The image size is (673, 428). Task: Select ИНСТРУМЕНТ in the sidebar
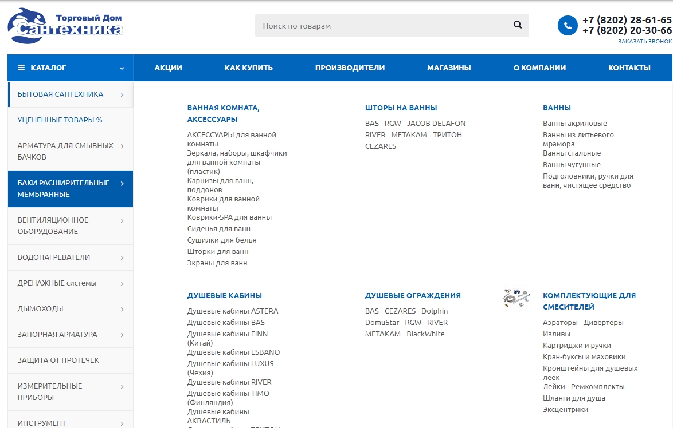pos(42,423)
